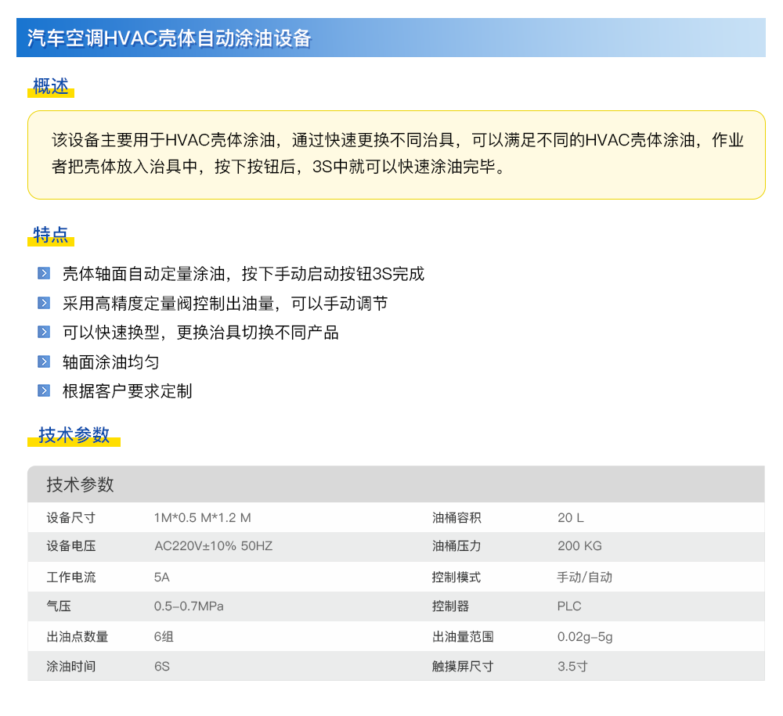Click the yellow-underlined 技术参数 heading
Screen dimensions: 783x716
click(74, 435)
